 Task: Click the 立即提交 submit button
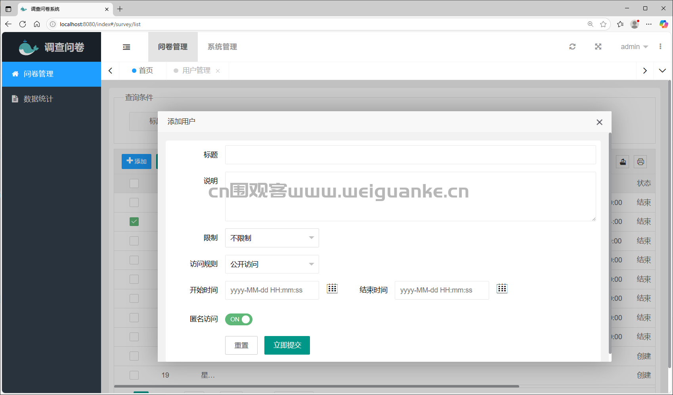287,345
